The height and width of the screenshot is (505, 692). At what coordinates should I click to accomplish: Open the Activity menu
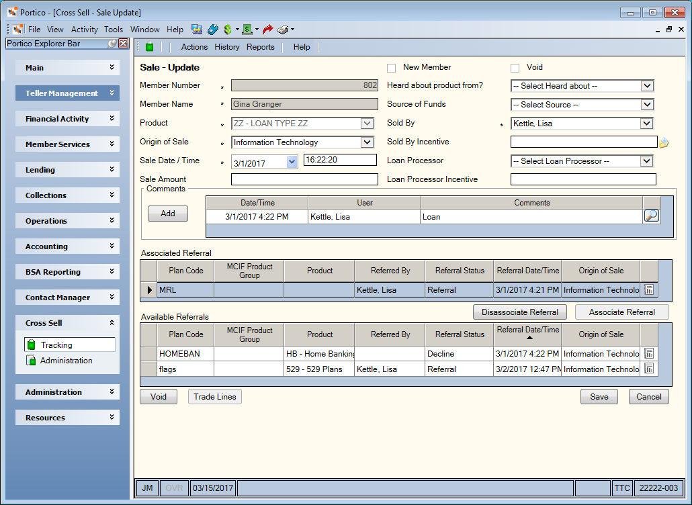coord(84,30)
